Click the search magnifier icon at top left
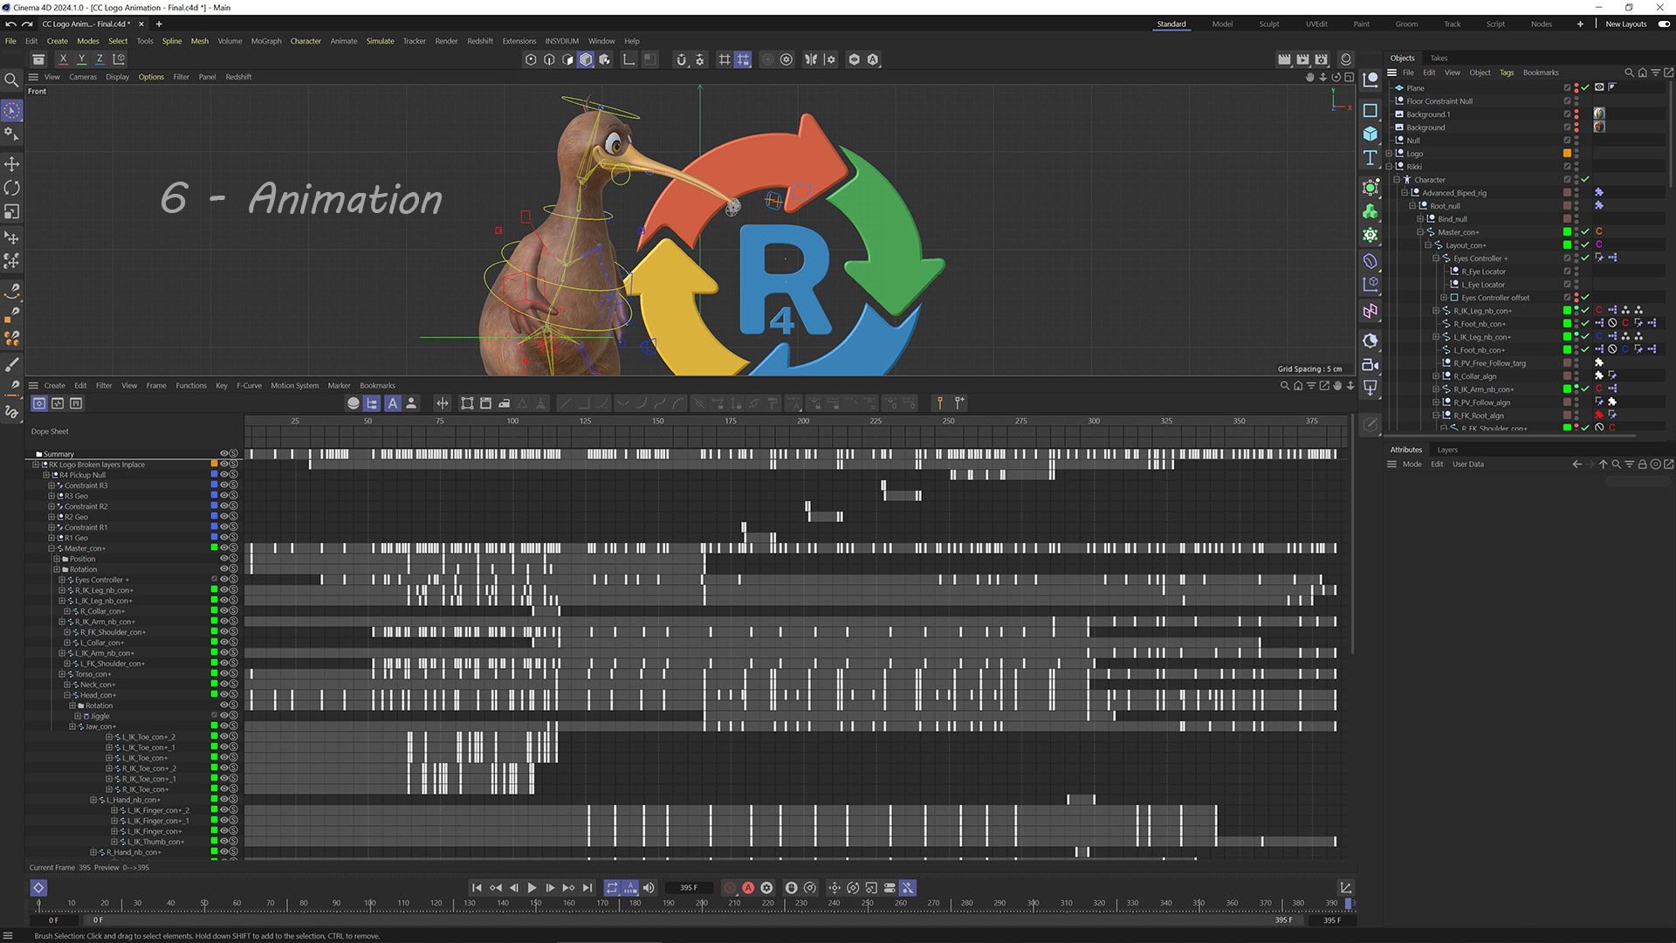Image resolution: width=1676 pixels, height=943 pixels. [x=12, y=80]
